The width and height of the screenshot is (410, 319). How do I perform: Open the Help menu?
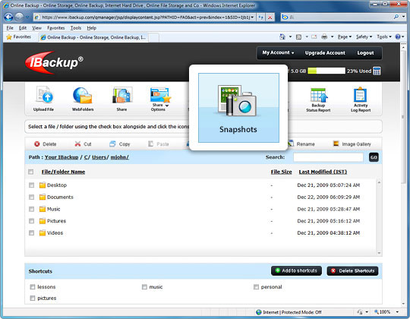point(92,27)
